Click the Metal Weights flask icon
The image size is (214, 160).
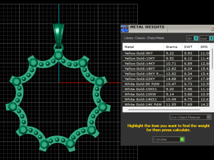click(x=124, y=28)
